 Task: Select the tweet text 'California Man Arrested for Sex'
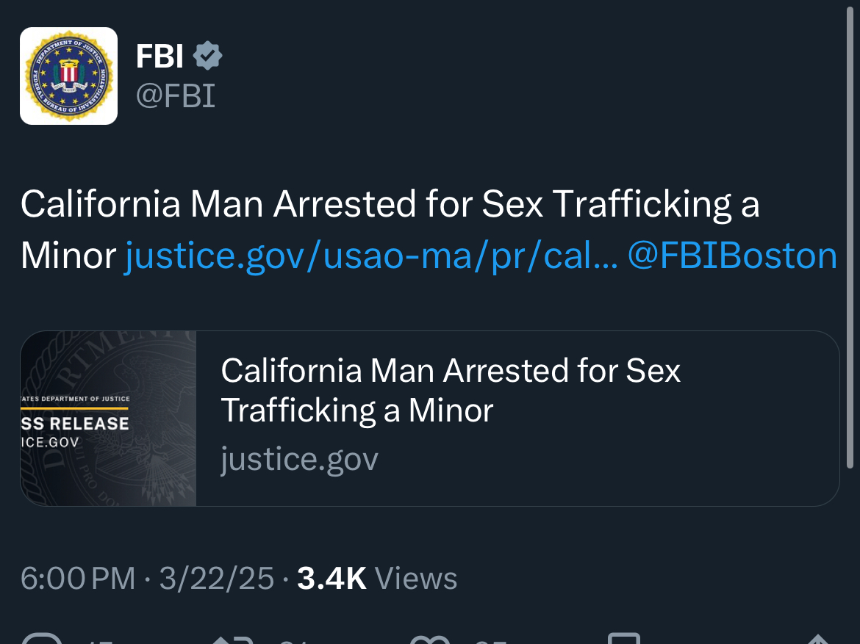(282, 204)
